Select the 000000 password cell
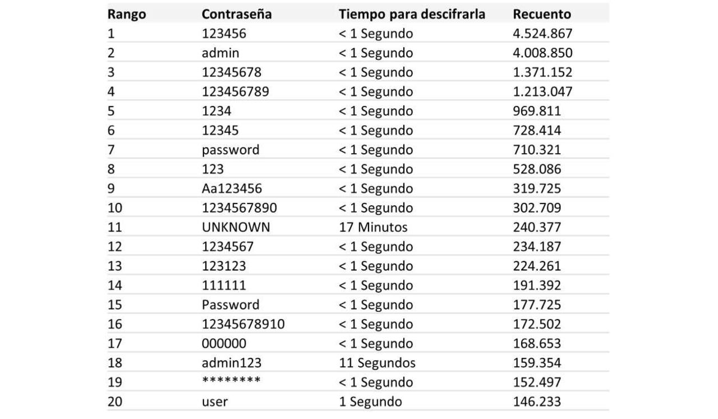 (224, 343)
